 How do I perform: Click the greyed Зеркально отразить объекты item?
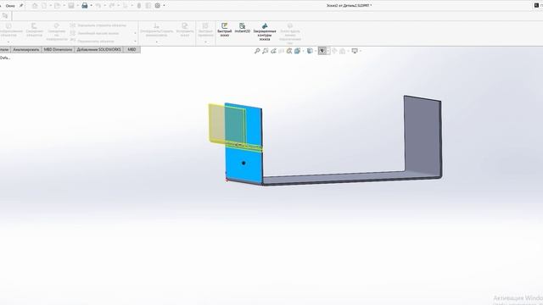coord(98,25)
